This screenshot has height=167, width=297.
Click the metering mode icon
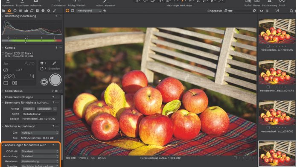coord(15,83)
